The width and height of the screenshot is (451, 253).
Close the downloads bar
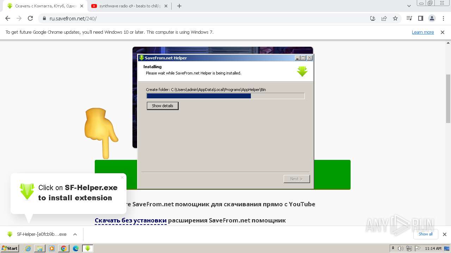click(445, 234)
